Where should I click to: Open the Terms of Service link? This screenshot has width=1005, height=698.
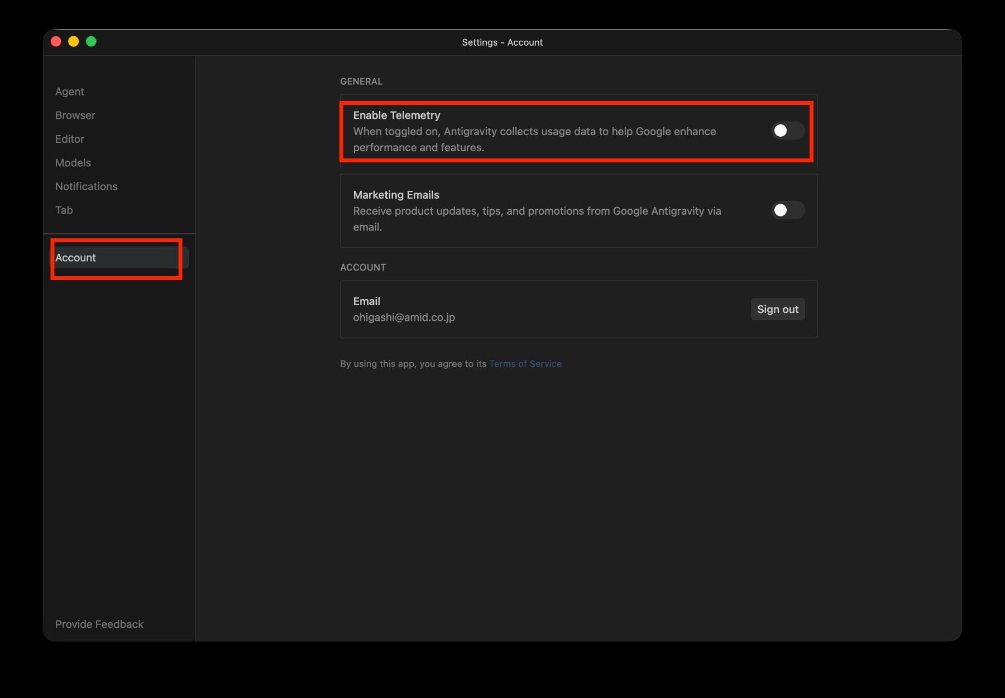pyautogui.click(x=525, y=364)
